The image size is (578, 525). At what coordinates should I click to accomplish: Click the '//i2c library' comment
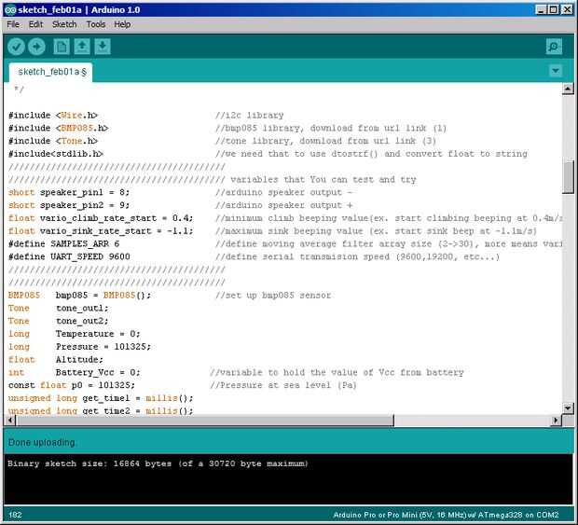250,116
